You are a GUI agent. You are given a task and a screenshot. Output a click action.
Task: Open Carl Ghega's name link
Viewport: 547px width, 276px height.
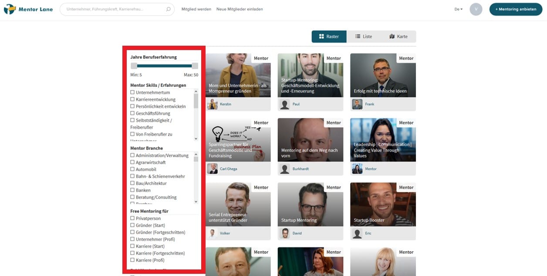(229, 169)
